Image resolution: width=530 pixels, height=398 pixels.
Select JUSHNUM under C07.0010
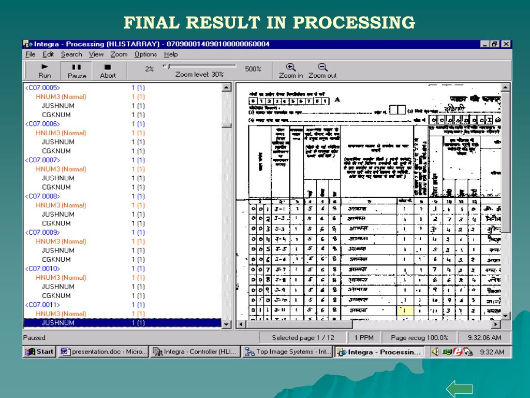58,287
